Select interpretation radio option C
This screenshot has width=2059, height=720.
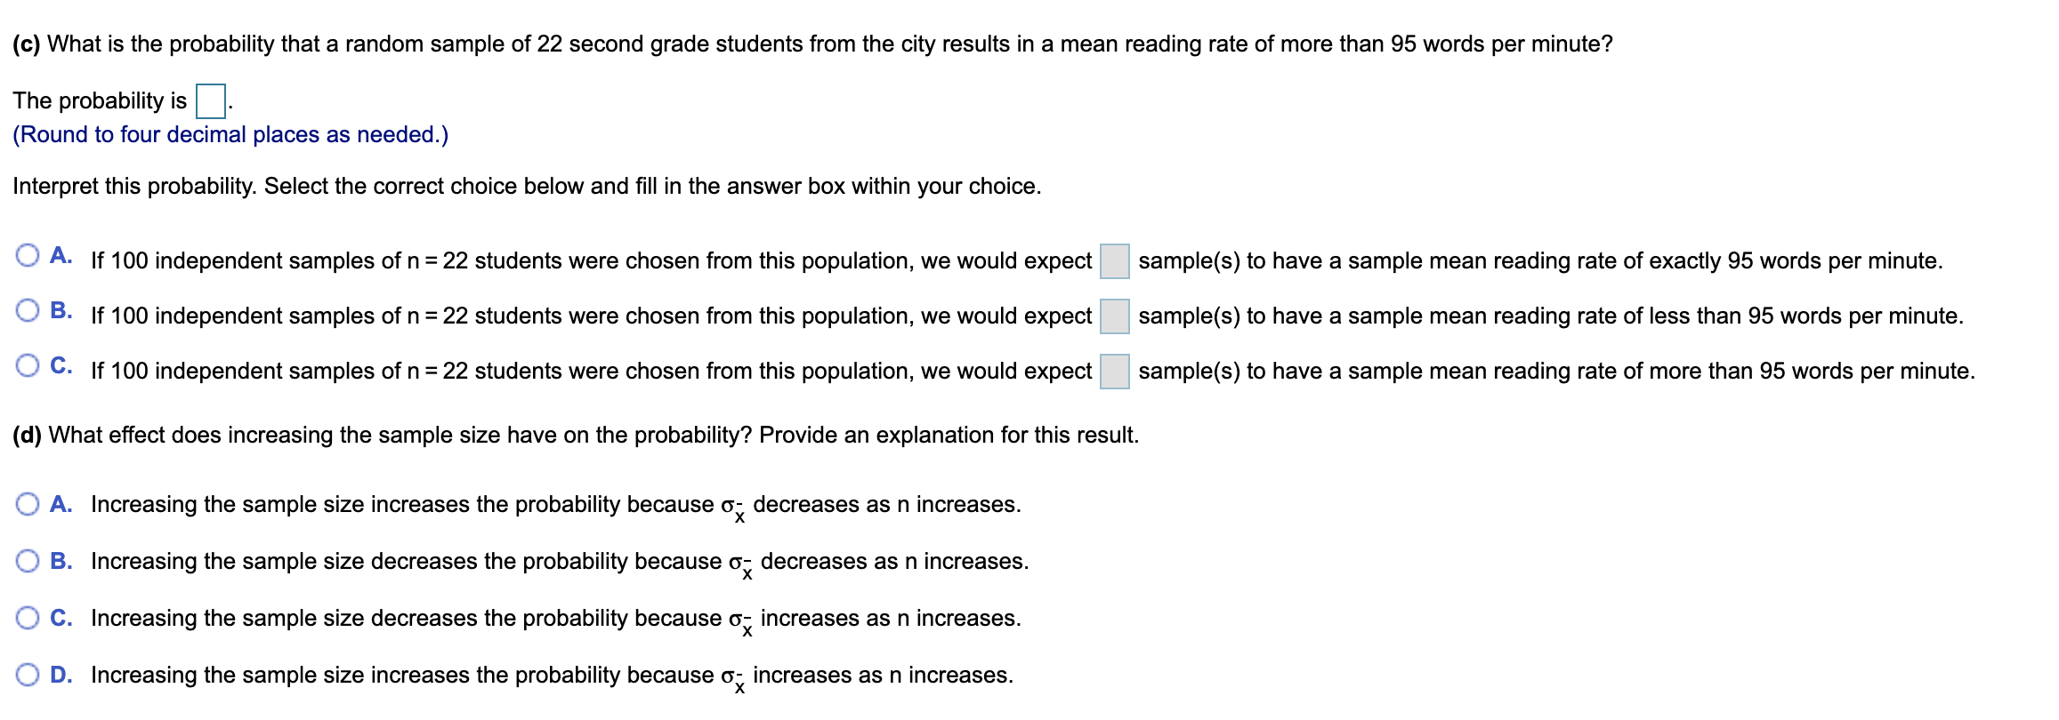pos(28,366)
